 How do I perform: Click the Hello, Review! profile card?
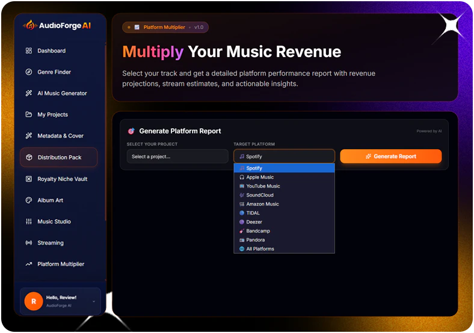pyautogui.click(x=60, y=301)
